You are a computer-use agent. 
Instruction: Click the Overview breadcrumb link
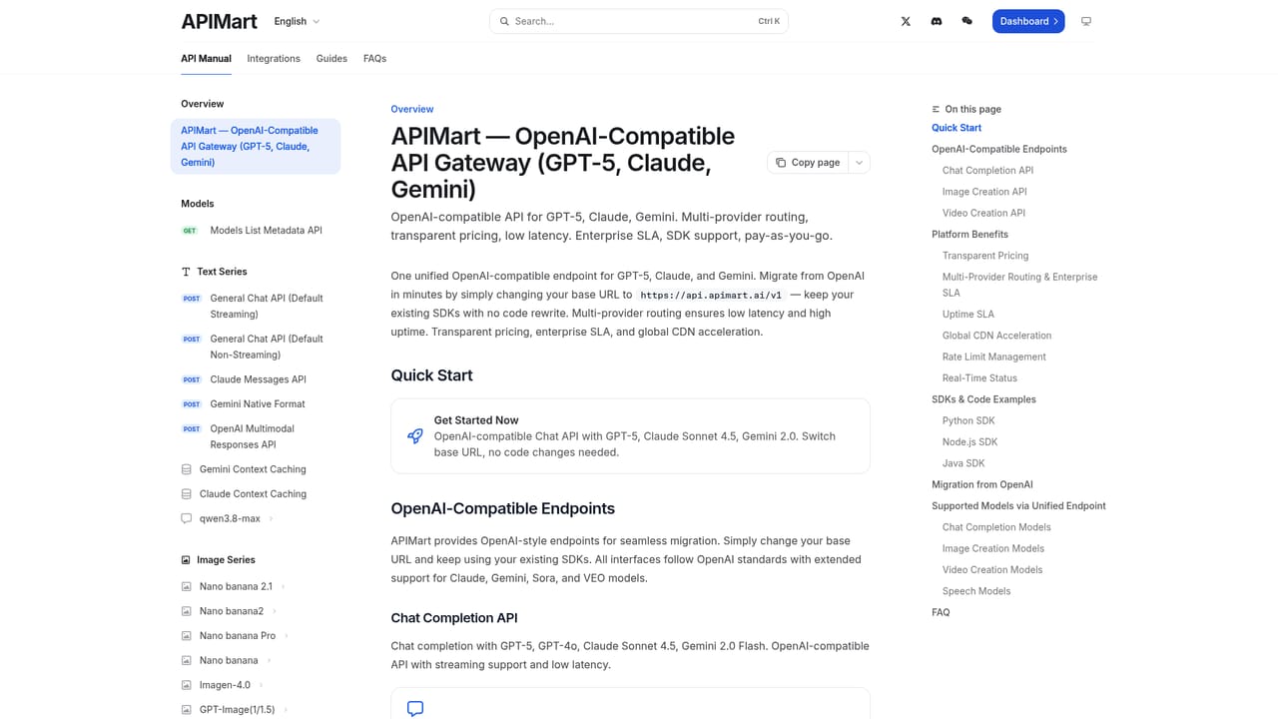coord(412,109)
